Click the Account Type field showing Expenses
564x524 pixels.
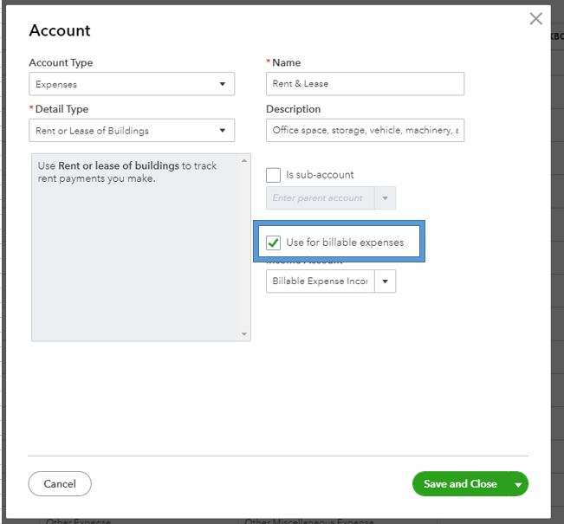click(x=121, y=85)
